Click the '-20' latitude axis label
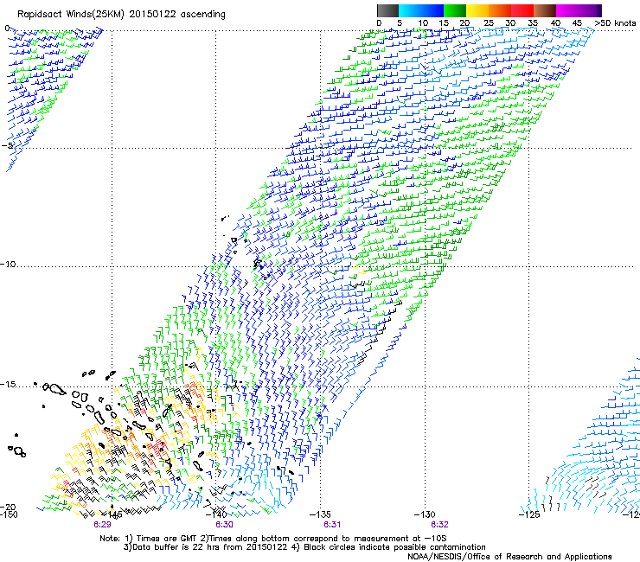The height and width of the screenshot is (562, 640). click(8, 507)
